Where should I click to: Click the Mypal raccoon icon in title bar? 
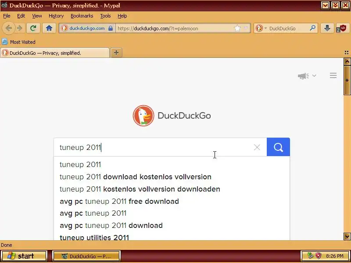pyautogui.click(x=4, y=5)
